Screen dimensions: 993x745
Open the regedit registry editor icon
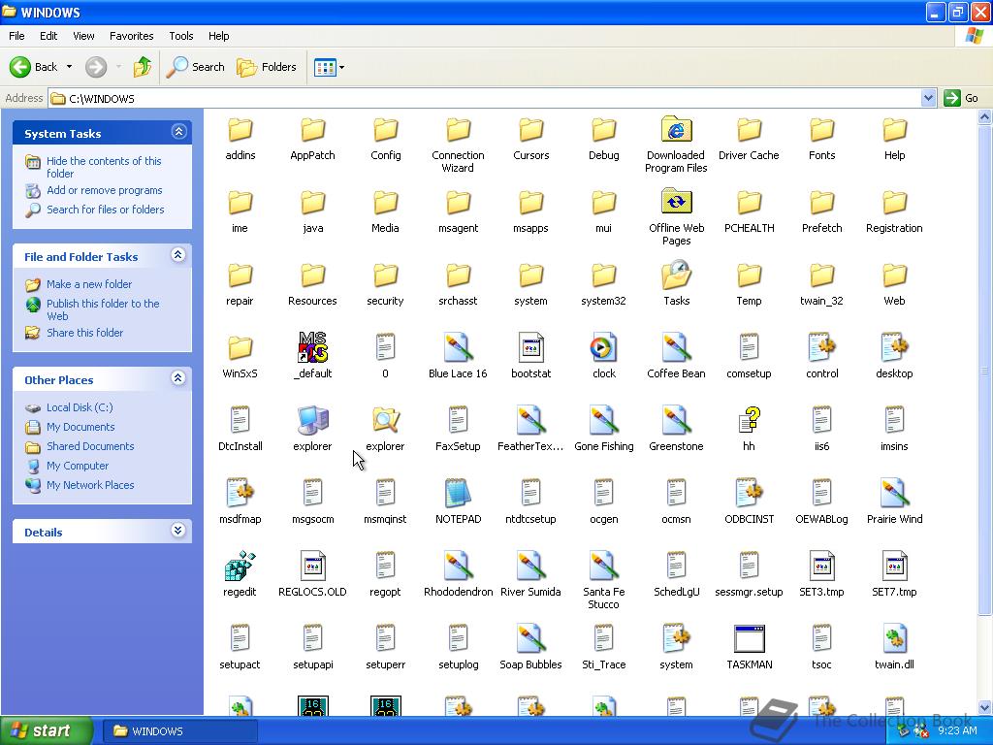pos(240,566)
